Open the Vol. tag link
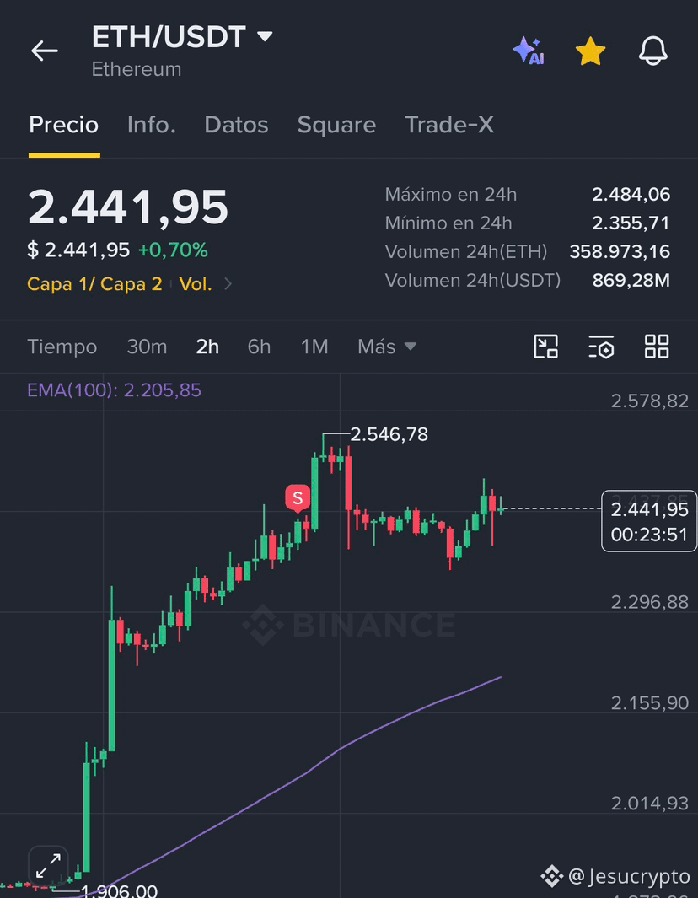This screenshot has width=698, height=898. [196, 283]
